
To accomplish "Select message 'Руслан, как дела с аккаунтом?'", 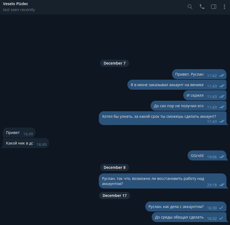I will (x=186, y=207).
